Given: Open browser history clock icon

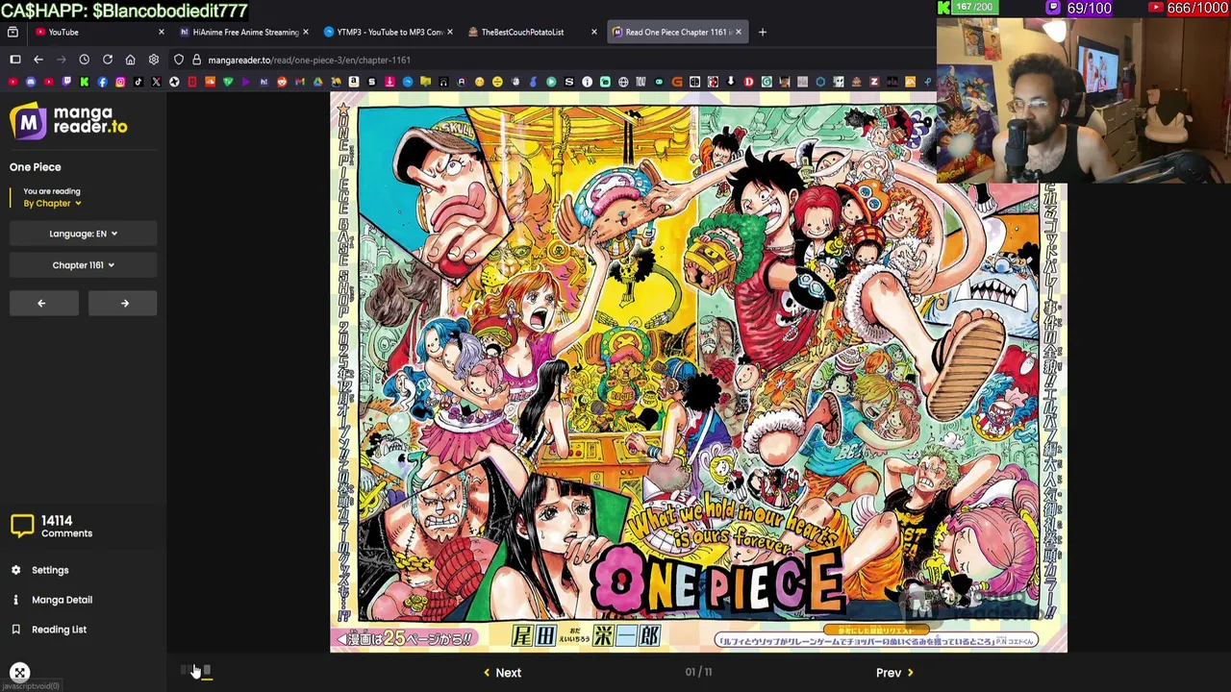Looking at the screenshot, I should click(x=85, y=60).
